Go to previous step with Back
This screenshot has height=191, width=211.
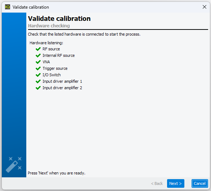[157, 183]
